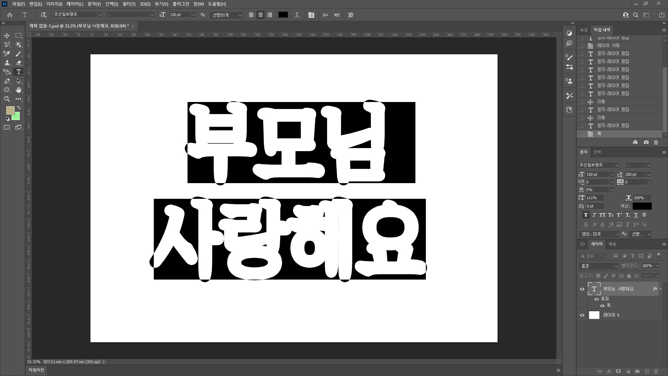Image resolution: width=668 pixels, height=376 pixels.
Task: Select the Brush tool
Action: [x=19, y=54]
